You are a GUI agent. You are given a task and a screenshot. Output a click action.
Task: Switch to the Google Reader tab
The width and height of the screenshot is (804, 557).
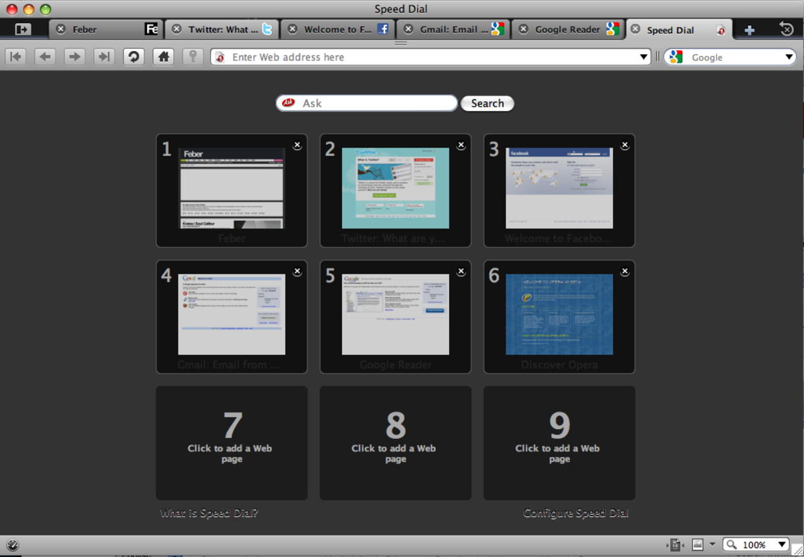tap(567, 30)
